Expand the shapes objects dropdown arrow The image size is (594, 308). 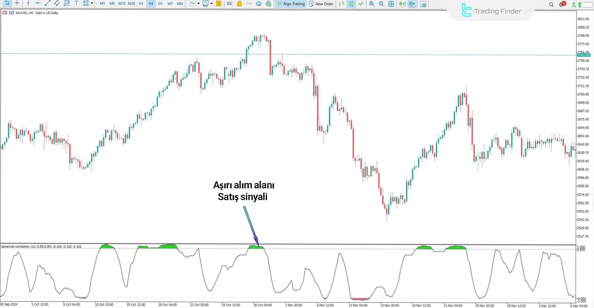(x=92, y=3)
